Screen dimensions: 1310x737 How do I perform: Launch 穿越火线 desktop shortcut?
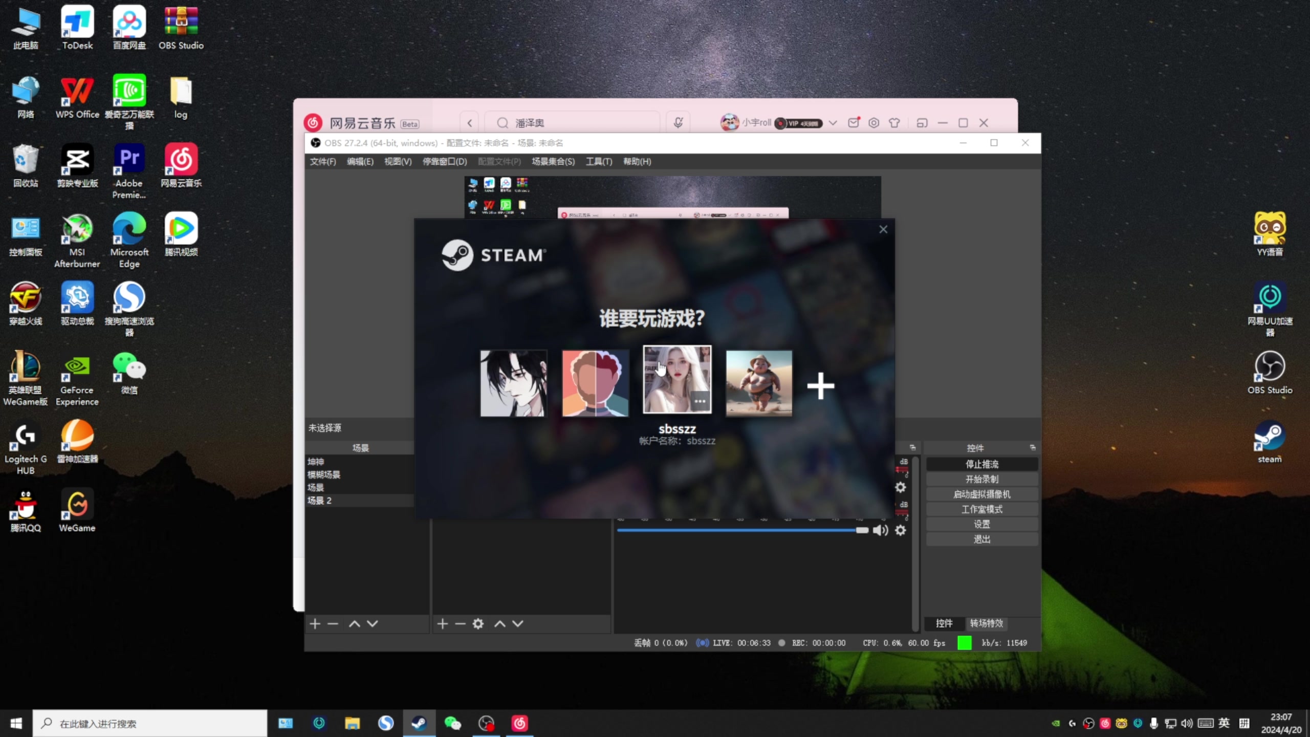click(x=26, y=304)
